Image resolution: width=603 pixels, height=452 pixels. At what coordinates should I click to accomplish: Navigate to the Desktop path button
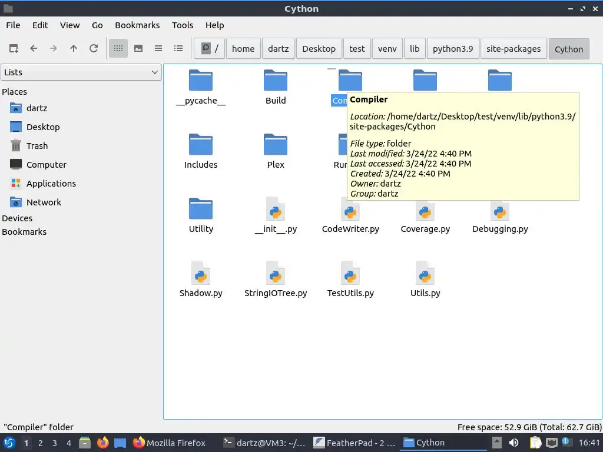point(319,49)
